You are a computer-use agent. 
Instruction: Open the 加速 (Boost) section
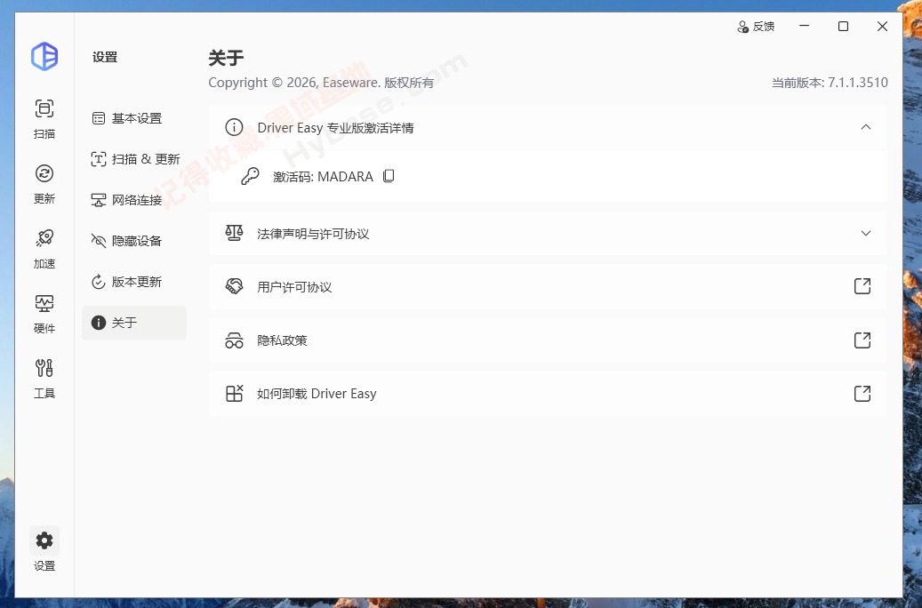[44, 246]
